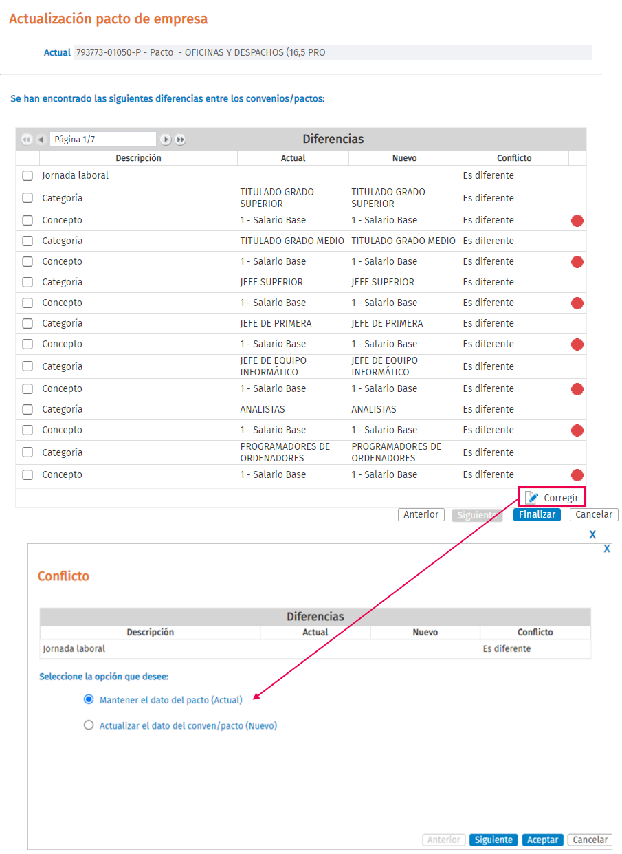
Task: Go to first page of Diferencias
Action: (27, 140)
